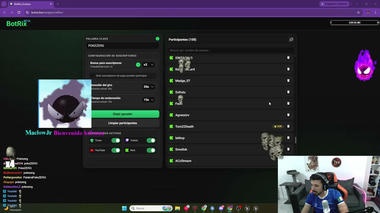This screenshot has width=380, height=213.
Task: Click participant name 'lekkxp'
Action: 180,138
